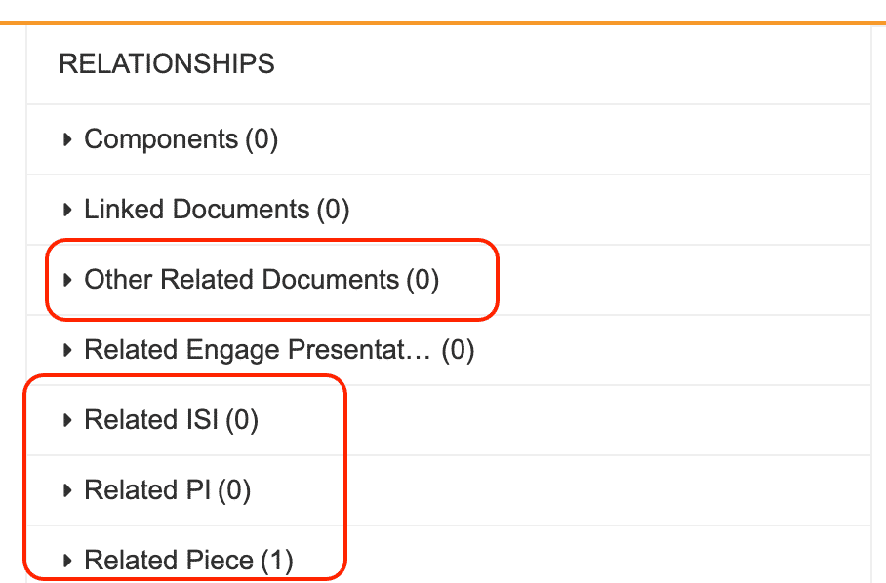Click the (0) count next to Related ISI
Image resolution: width=886 pixels, height=583 pixels.
tap(242, 420)
